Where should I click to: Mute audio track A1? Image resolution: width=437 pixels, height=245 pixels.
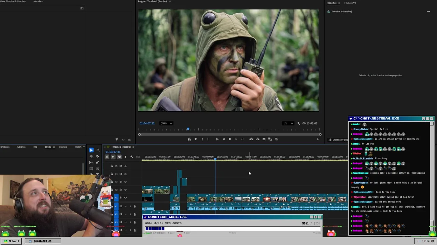[x=125, y=206]
